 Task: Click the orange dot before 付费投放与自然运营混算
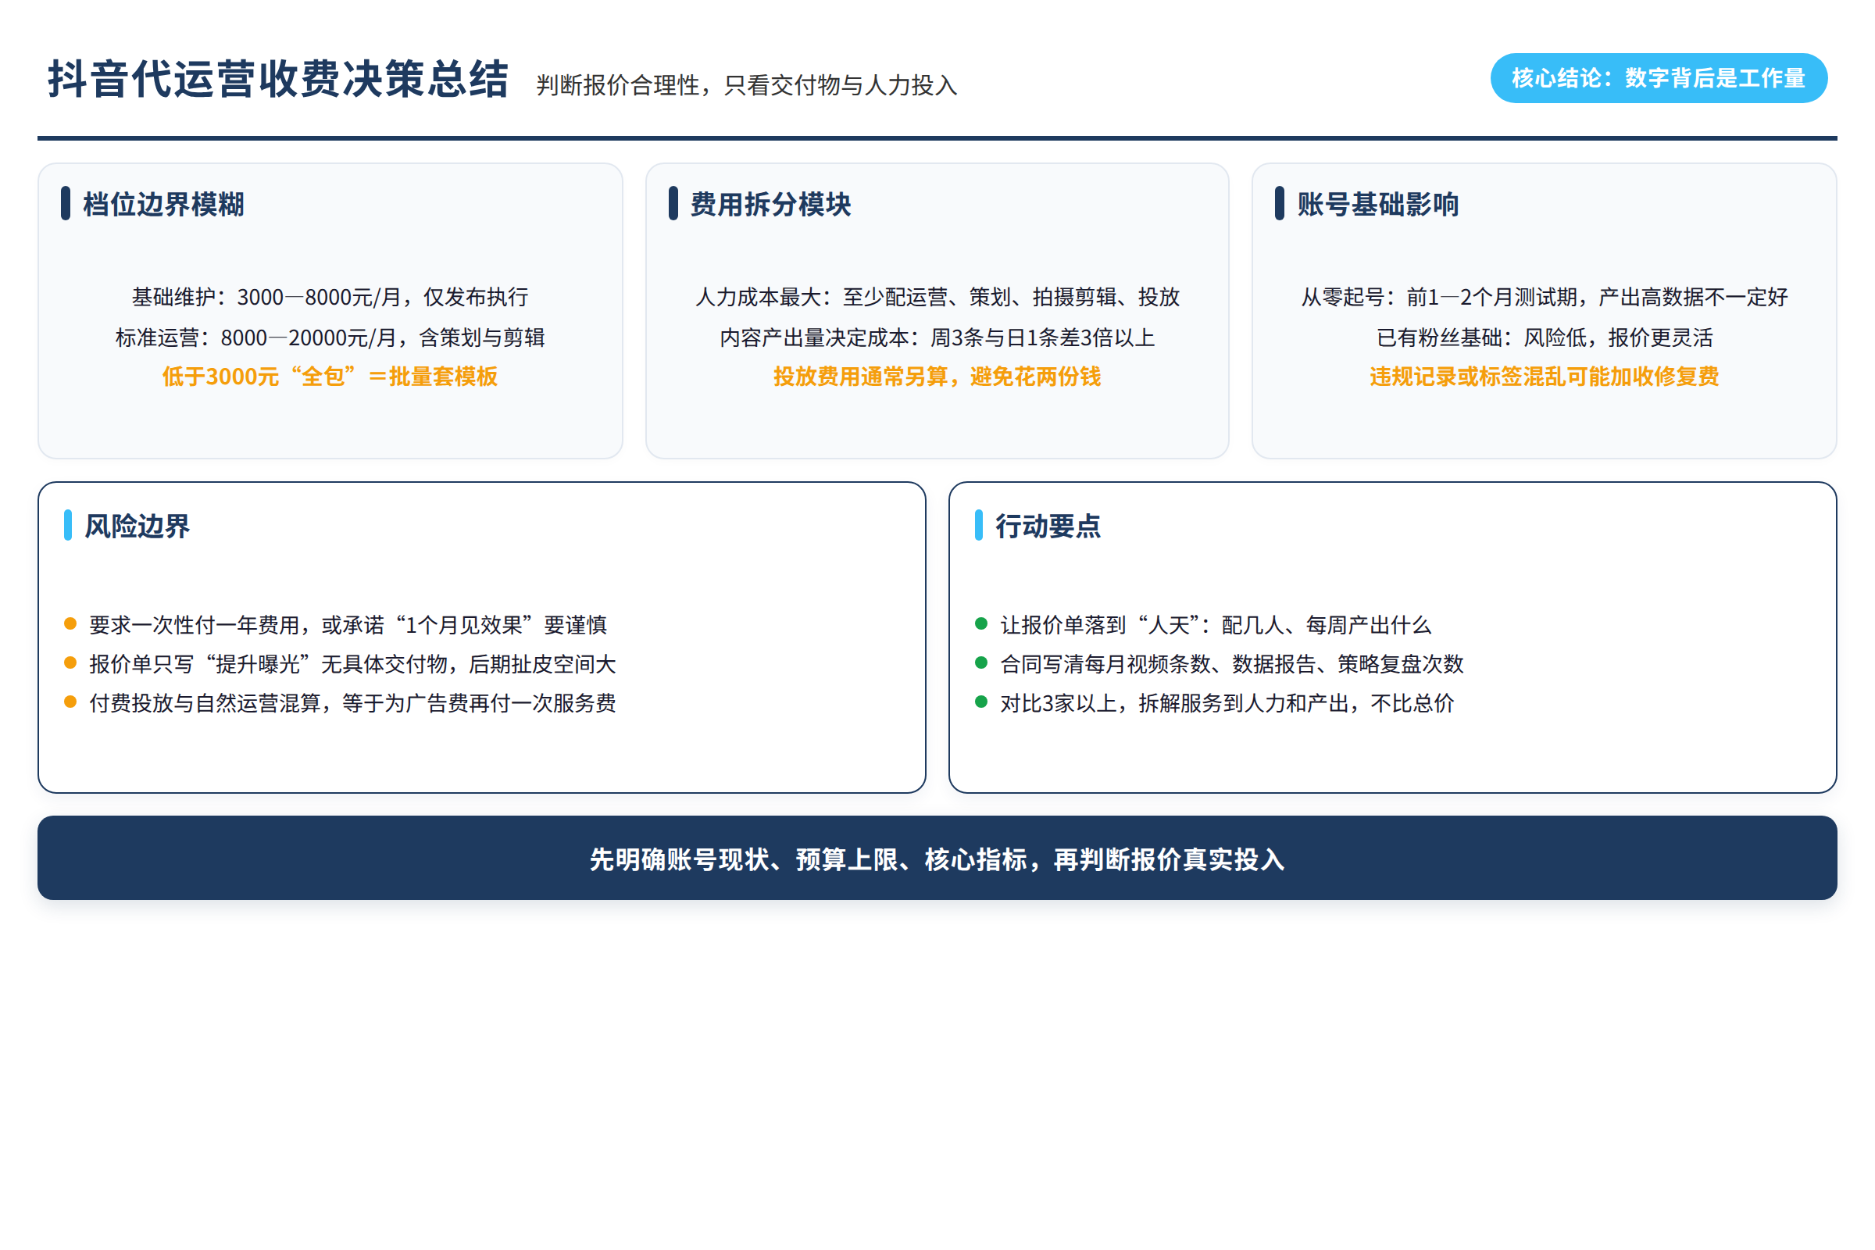pos(70,702)
